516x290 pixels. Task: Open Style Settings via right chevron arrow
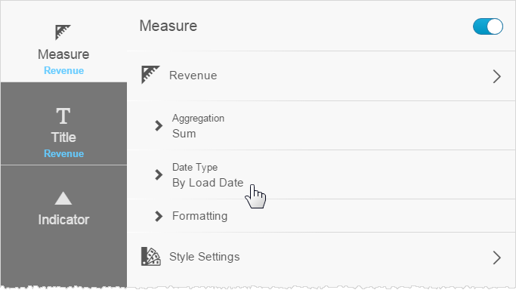point(497,258)
